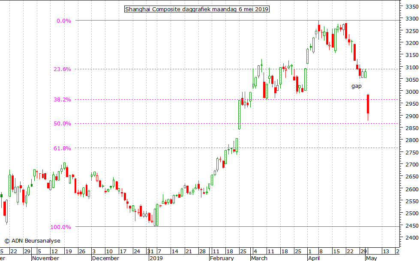
Task: Click the chart title Shanghai Composite daggrafiek
Action: tap(197, 9)
